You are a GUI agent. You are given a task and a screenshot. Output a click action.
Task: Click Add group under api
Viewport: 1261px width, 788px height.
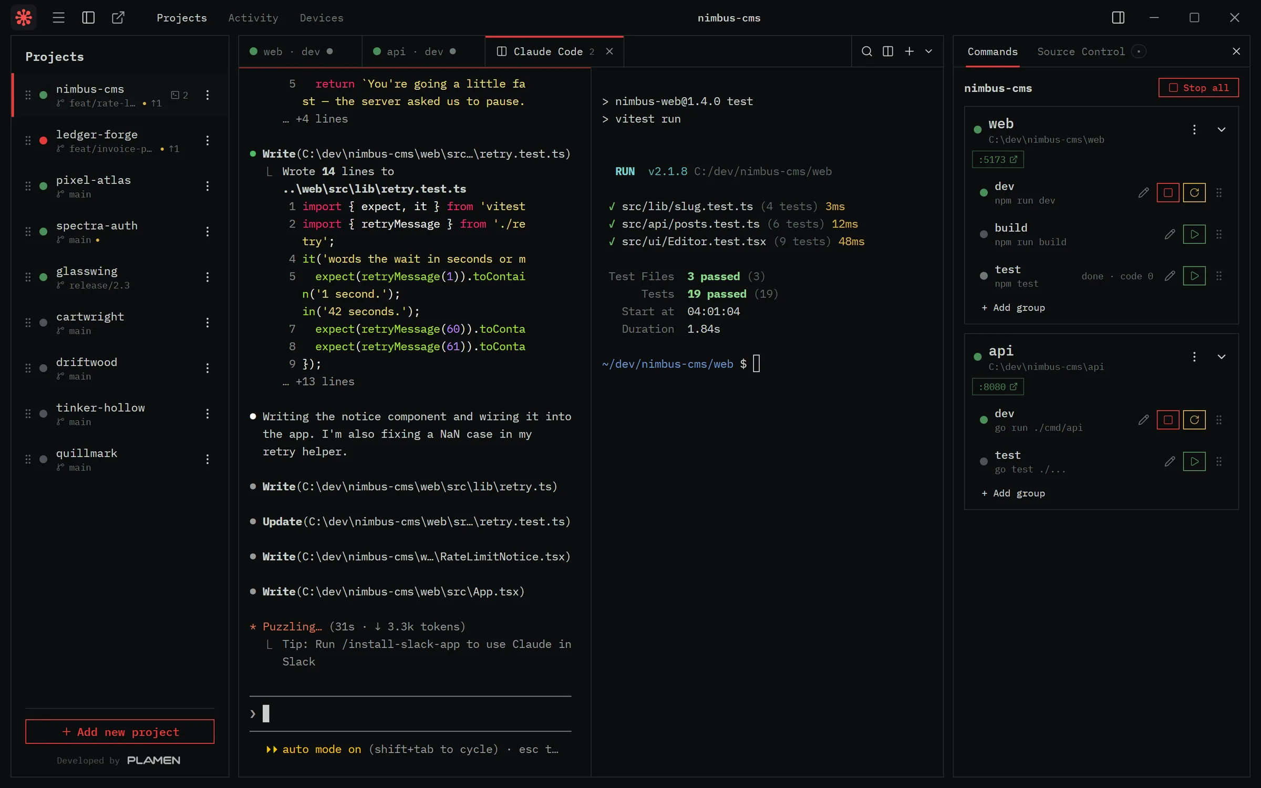point(1013,493)
